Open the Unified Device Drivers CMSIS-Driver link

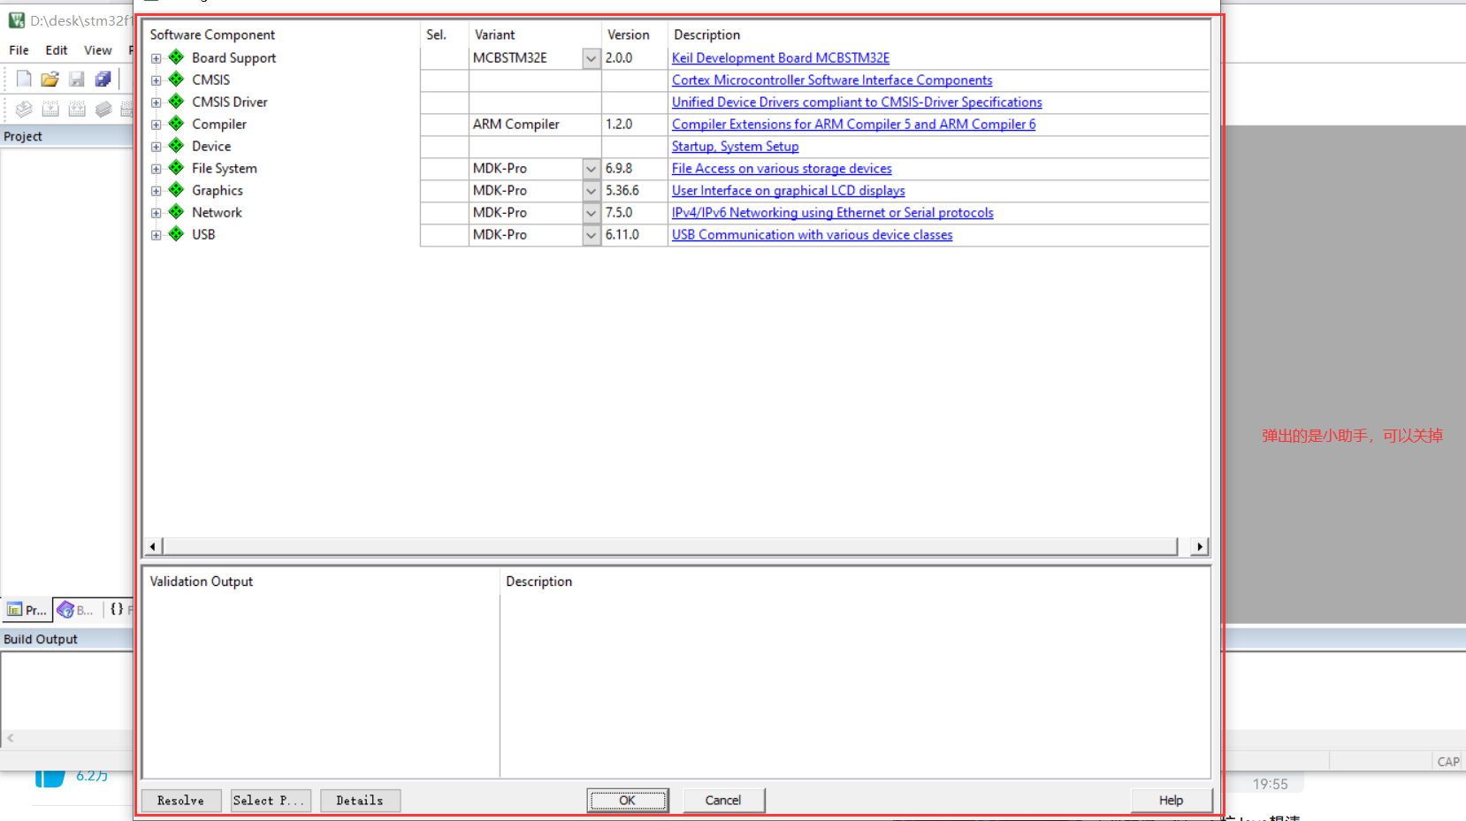857,102
